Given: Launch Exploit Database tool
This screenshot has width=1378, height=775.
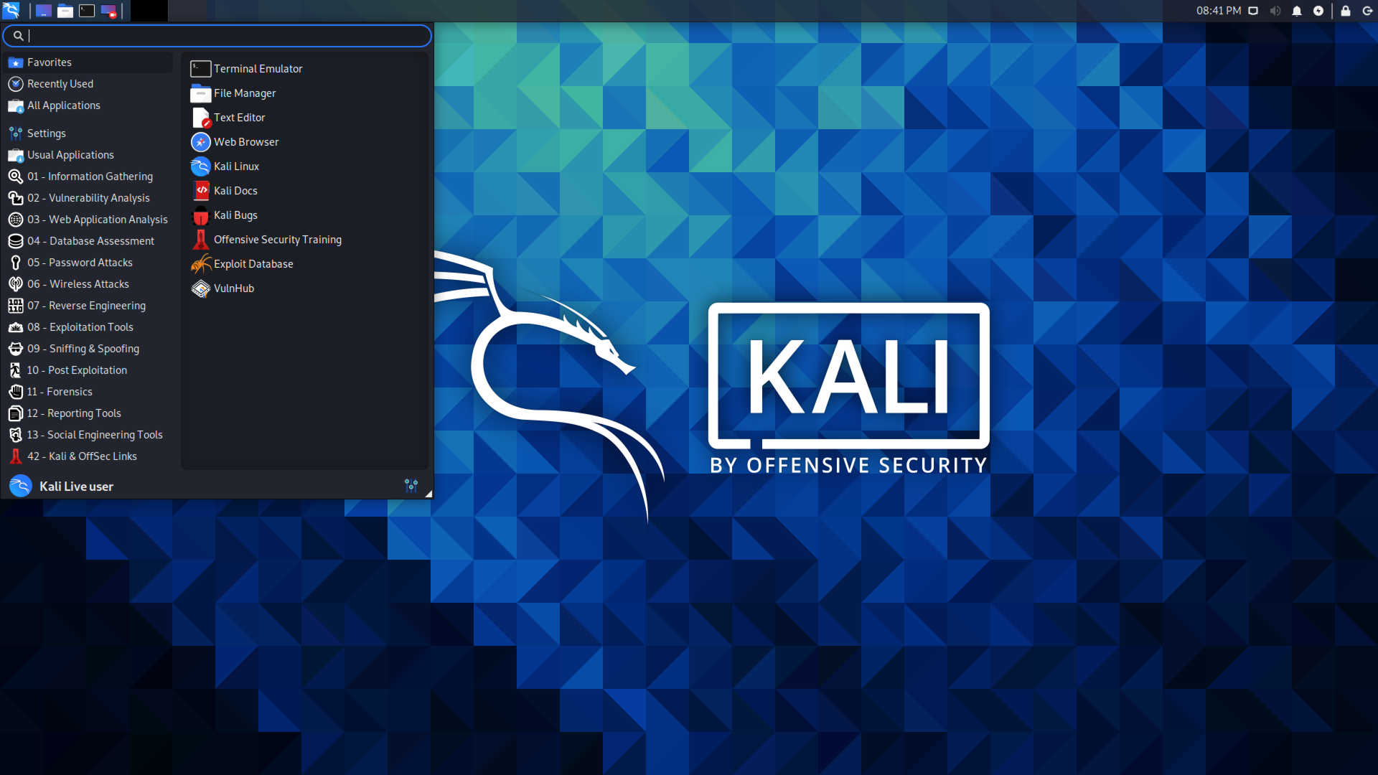Looking at the screenshot, I should (253, 263).
